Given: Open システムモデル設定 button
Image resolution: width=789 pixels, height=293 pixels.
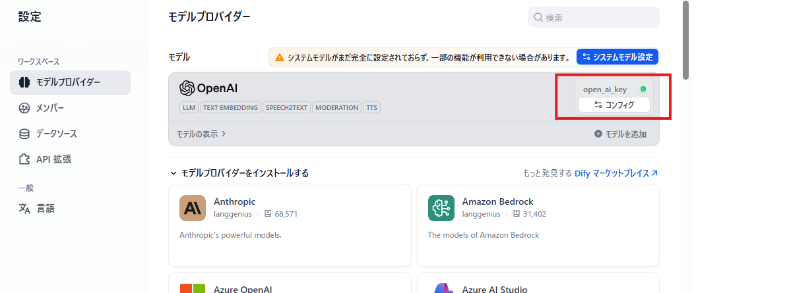Looking at the screenshot, I should click(617, 57).
